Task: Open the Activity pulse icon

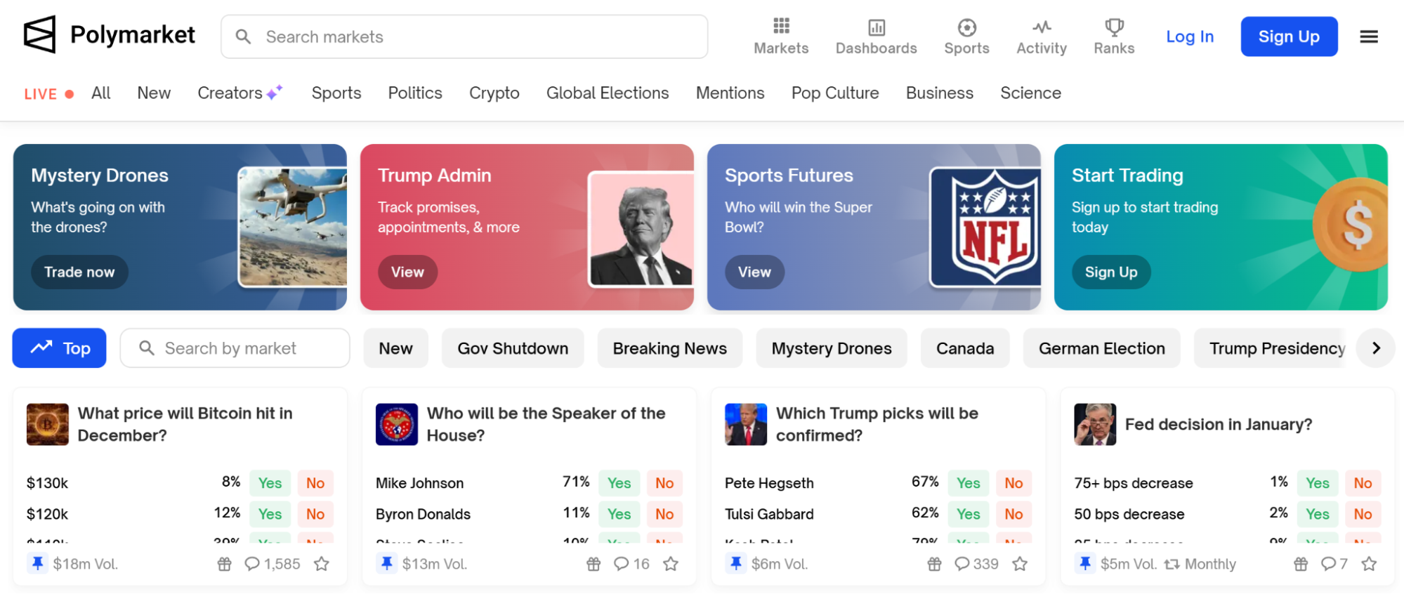Action: 1042,27
